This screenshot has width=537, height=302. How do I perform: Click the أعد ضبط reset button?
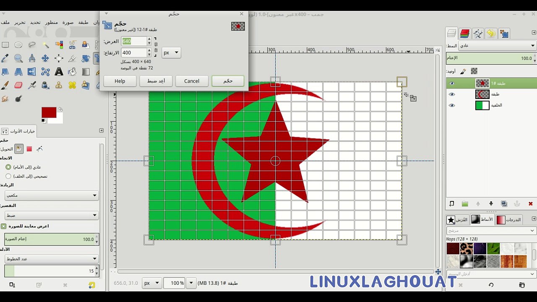[x=156, y=81]
